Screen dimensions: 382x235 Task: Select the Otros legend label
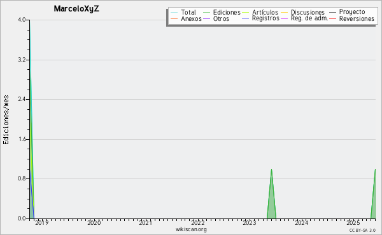221,18
